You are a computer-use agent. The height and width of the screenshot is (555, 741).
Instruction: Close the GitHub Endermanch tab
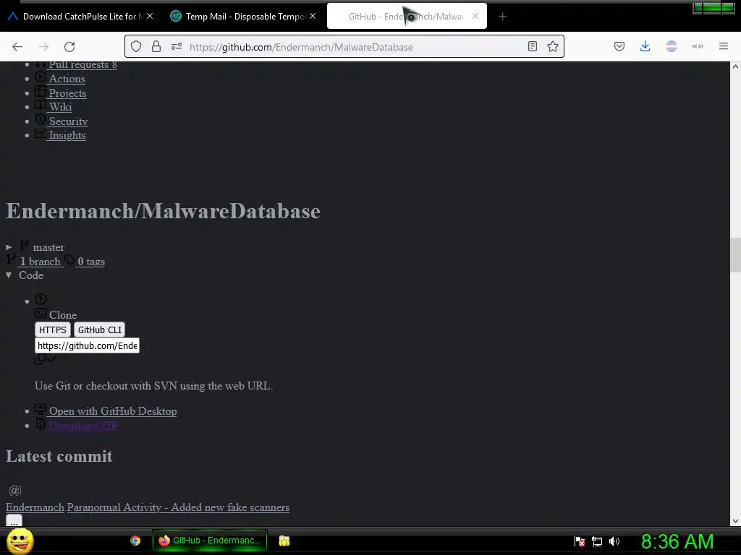pyautogui.click(x=475, y=16)
